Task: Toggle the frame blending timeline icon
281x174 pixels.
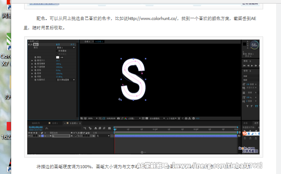Action: 100,128
